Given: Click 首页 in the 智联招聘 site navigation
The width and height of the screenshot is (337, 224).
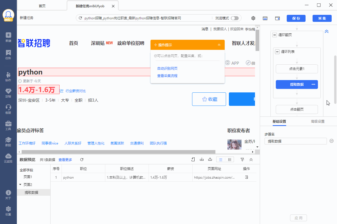Looking at the screenshot, I should [74, 43].
